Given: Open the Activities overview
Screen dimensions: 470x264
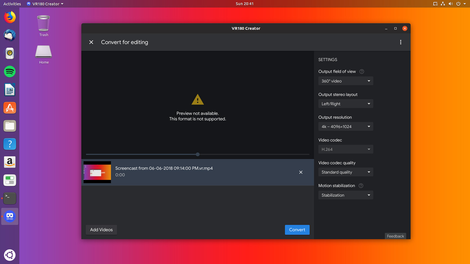Looking at the screenshot, I should pos(12,4).
